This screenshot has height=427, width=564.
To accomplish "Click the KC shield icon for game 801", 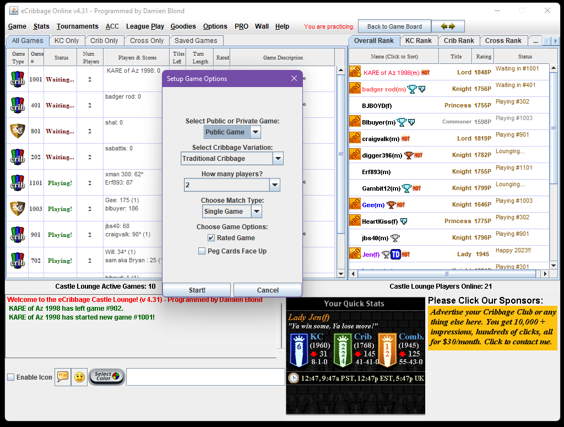I will [x=18, y=131].
